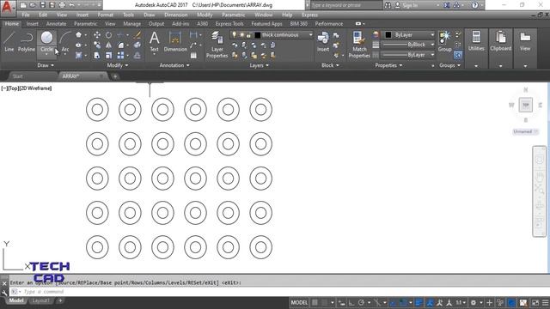The height and width of the screenshot is (309, 550).
Task: Select the Mirror tool
Action: 109,45
